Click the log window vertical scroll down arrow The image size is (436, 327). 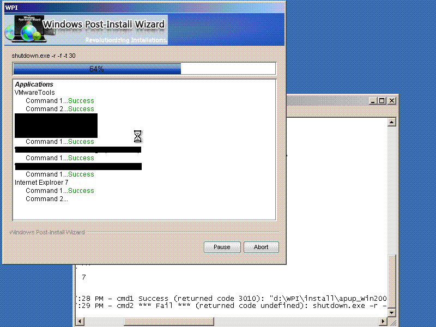pos(391,312)
